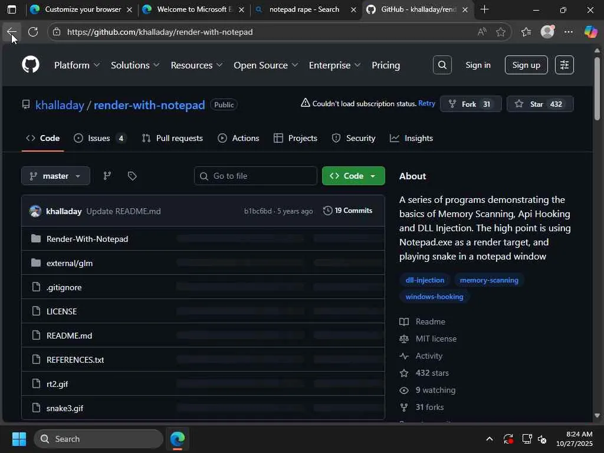Open the khalladay owner link
The height and width of the screenshot is (453, 604).
point(60,105)
